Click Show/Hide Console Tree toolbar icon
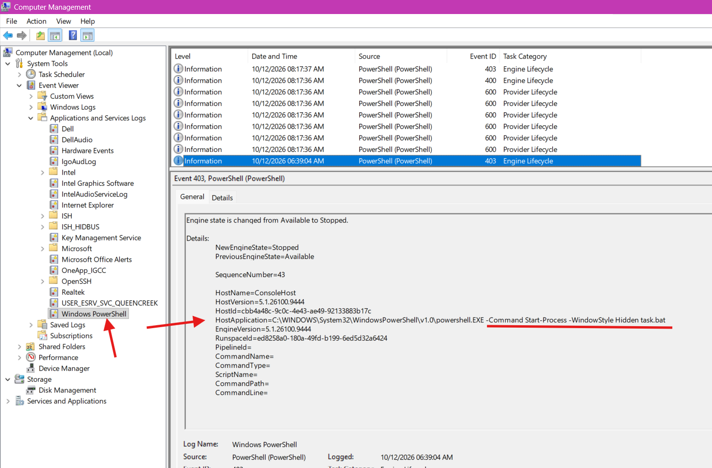 tap(55, 35)
